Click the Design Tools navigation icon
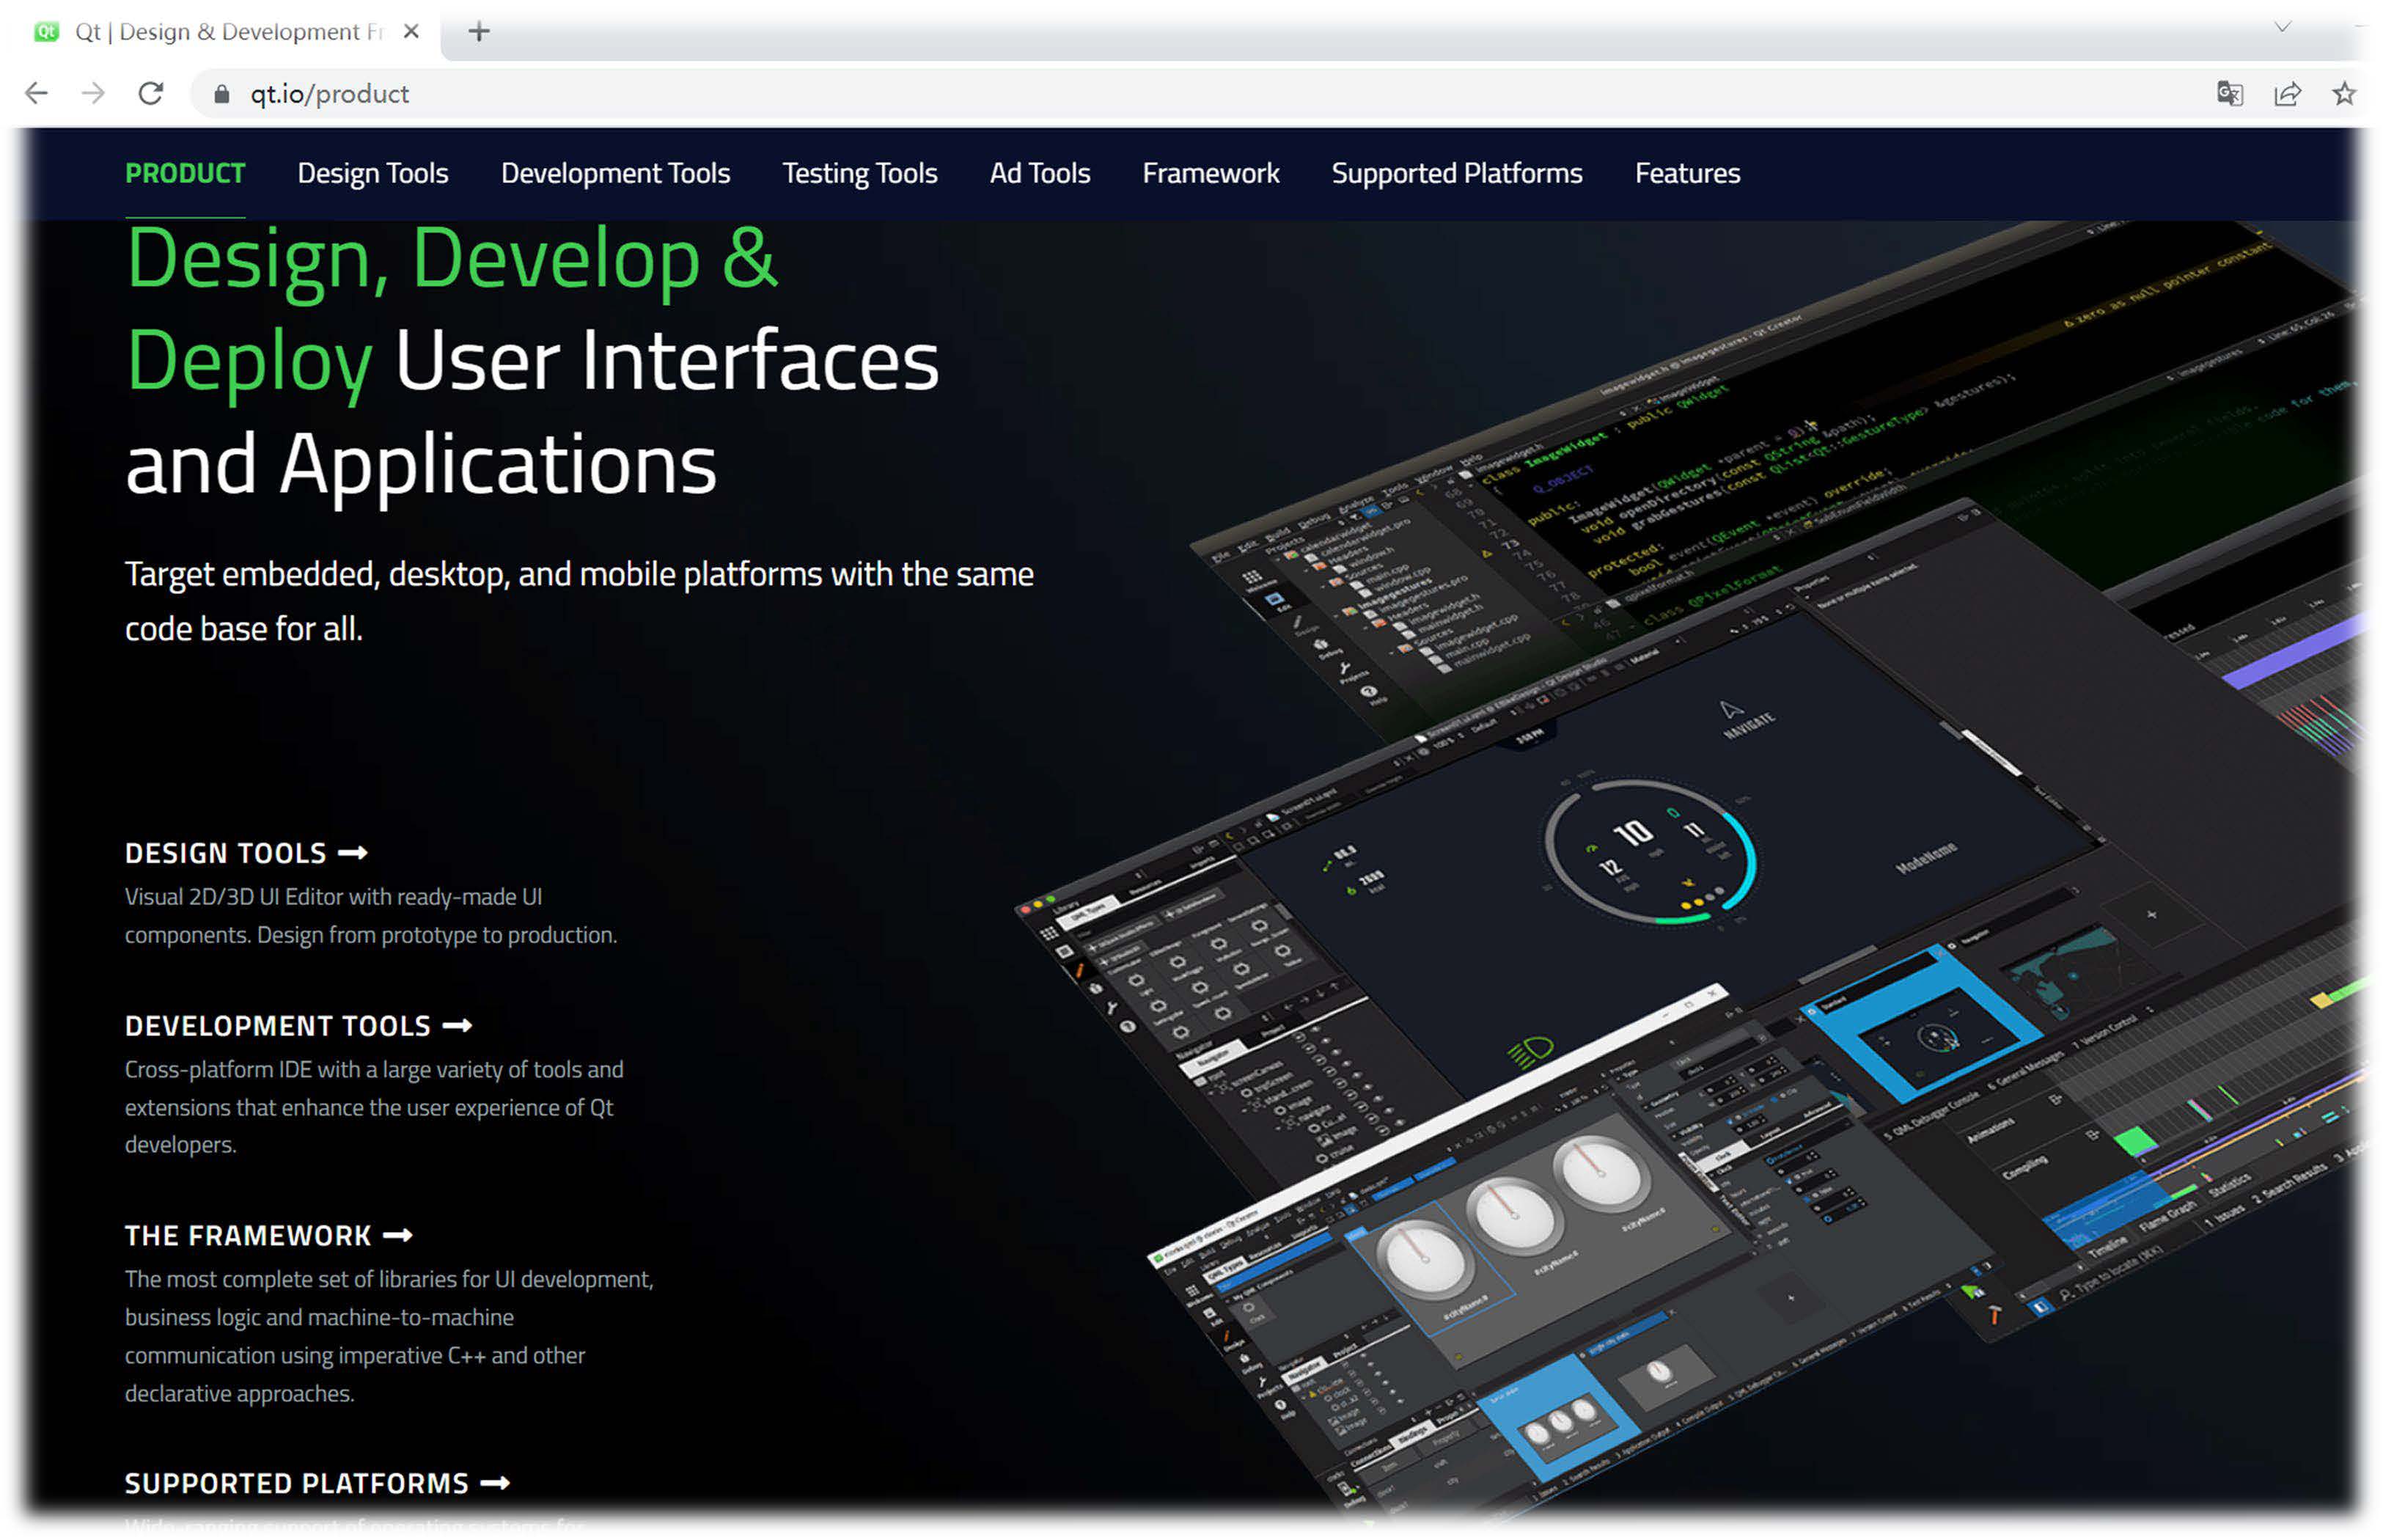Image resolution: width=2383 pixels, height=1540 pixels. 372,172
